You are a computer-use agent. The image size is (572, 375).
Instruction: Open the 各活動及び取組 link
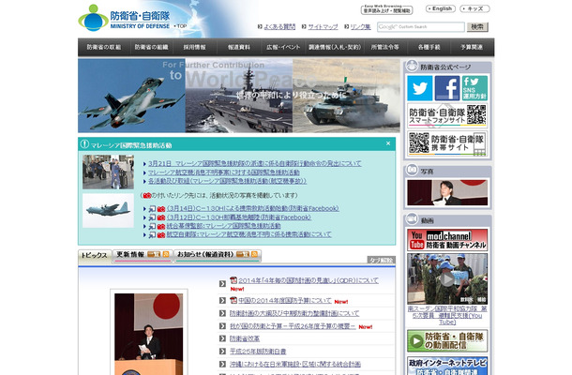tap(227, 181)
